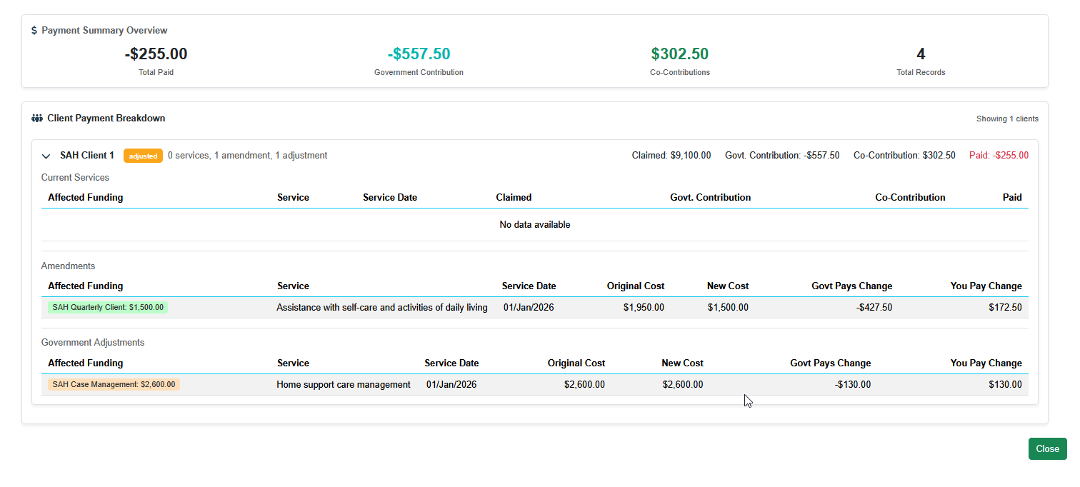
Task: Click the dollar sign Payment Summary icon
Action: click(x=34, y=31)
